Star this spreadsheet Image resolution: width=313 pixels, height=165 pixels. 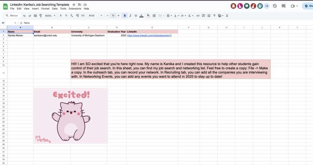pos(74,5)
